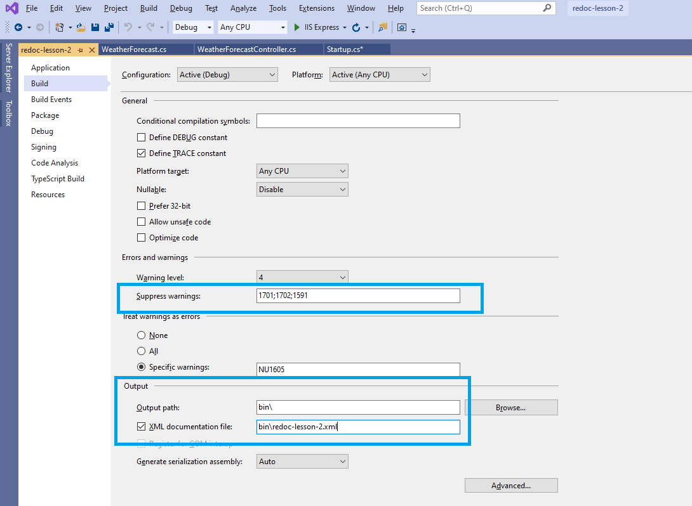692x506 pixels.
Task: Enable Prefer 32-bit
Action: point(141,205)
